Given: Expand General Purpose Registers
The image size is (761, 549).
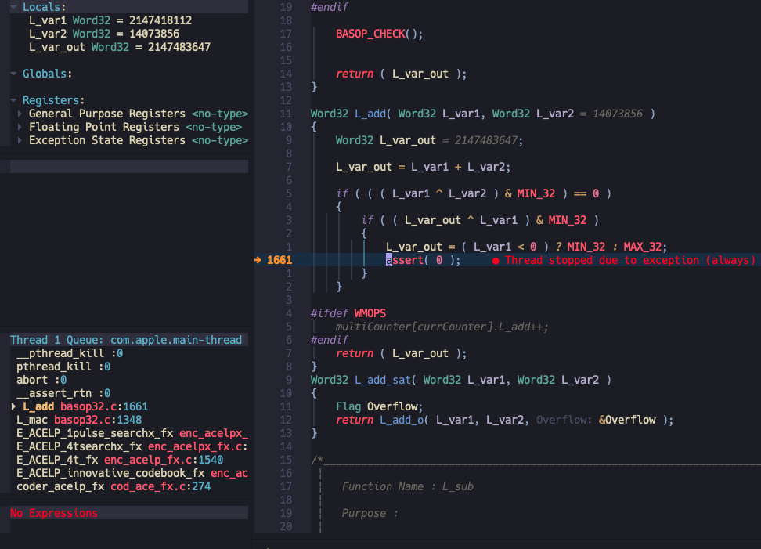Looking at the screenshot, I should tap(20, 114).
